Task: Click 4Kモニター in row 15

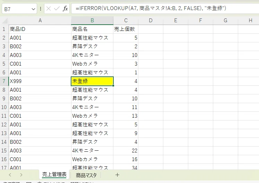Action: click(92, 151)
